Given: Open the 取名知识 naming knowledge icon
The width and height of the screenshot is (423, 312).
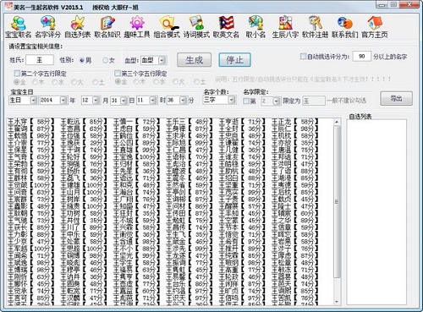Looking at the screenshot, I should tap(107, 27).
